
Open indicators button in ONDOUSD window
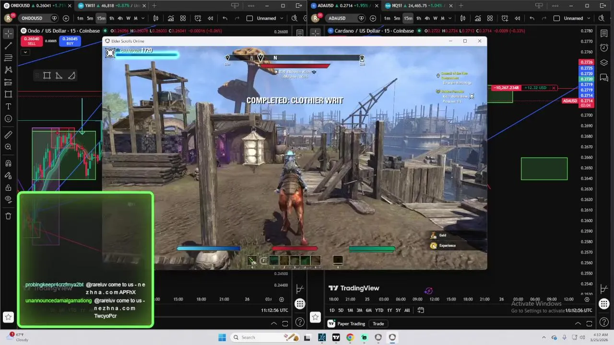tap(171, 18)
